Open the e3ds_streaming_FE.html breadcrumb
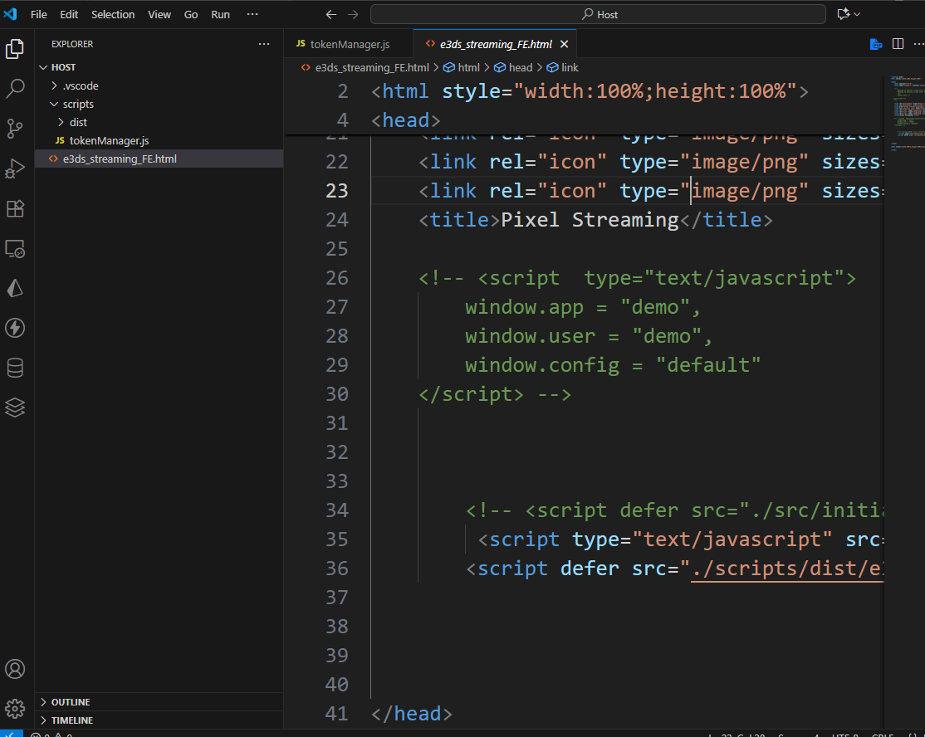The height and width of the screenshot is (737, 925). (365, 68)
